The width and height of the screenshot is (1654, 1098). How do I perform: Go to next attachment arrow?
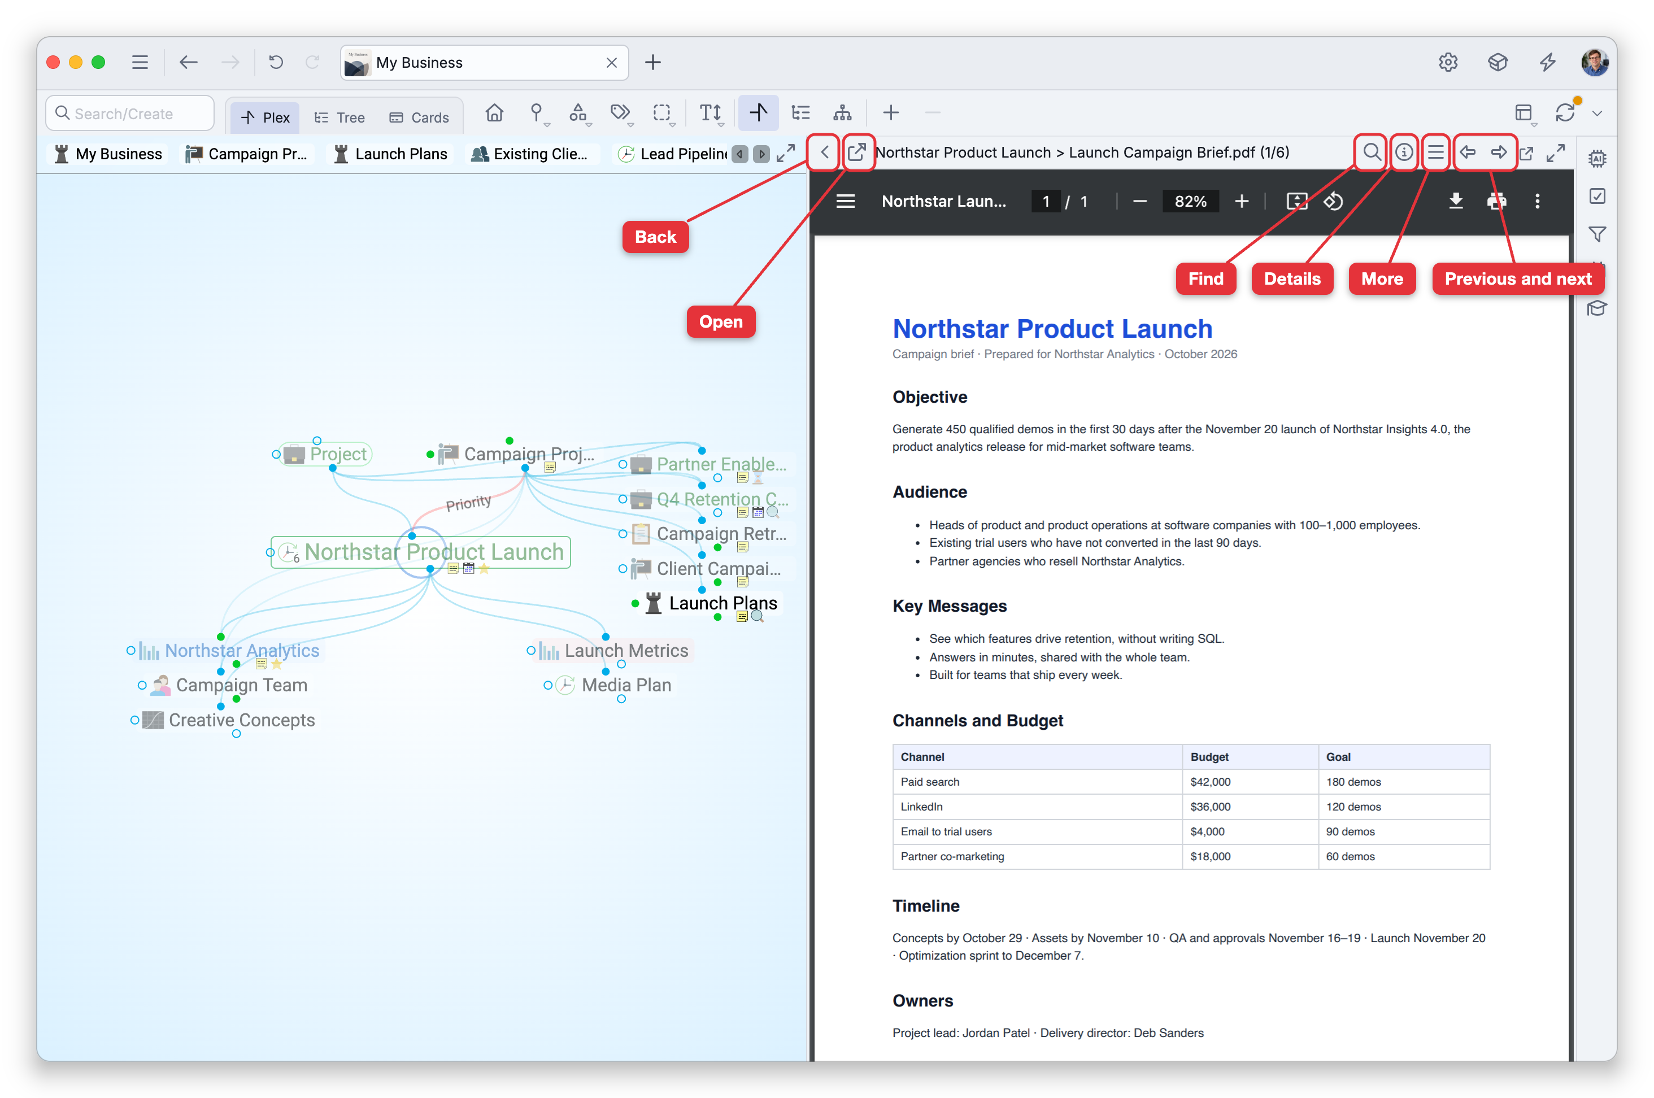(x=1499, y=152)
